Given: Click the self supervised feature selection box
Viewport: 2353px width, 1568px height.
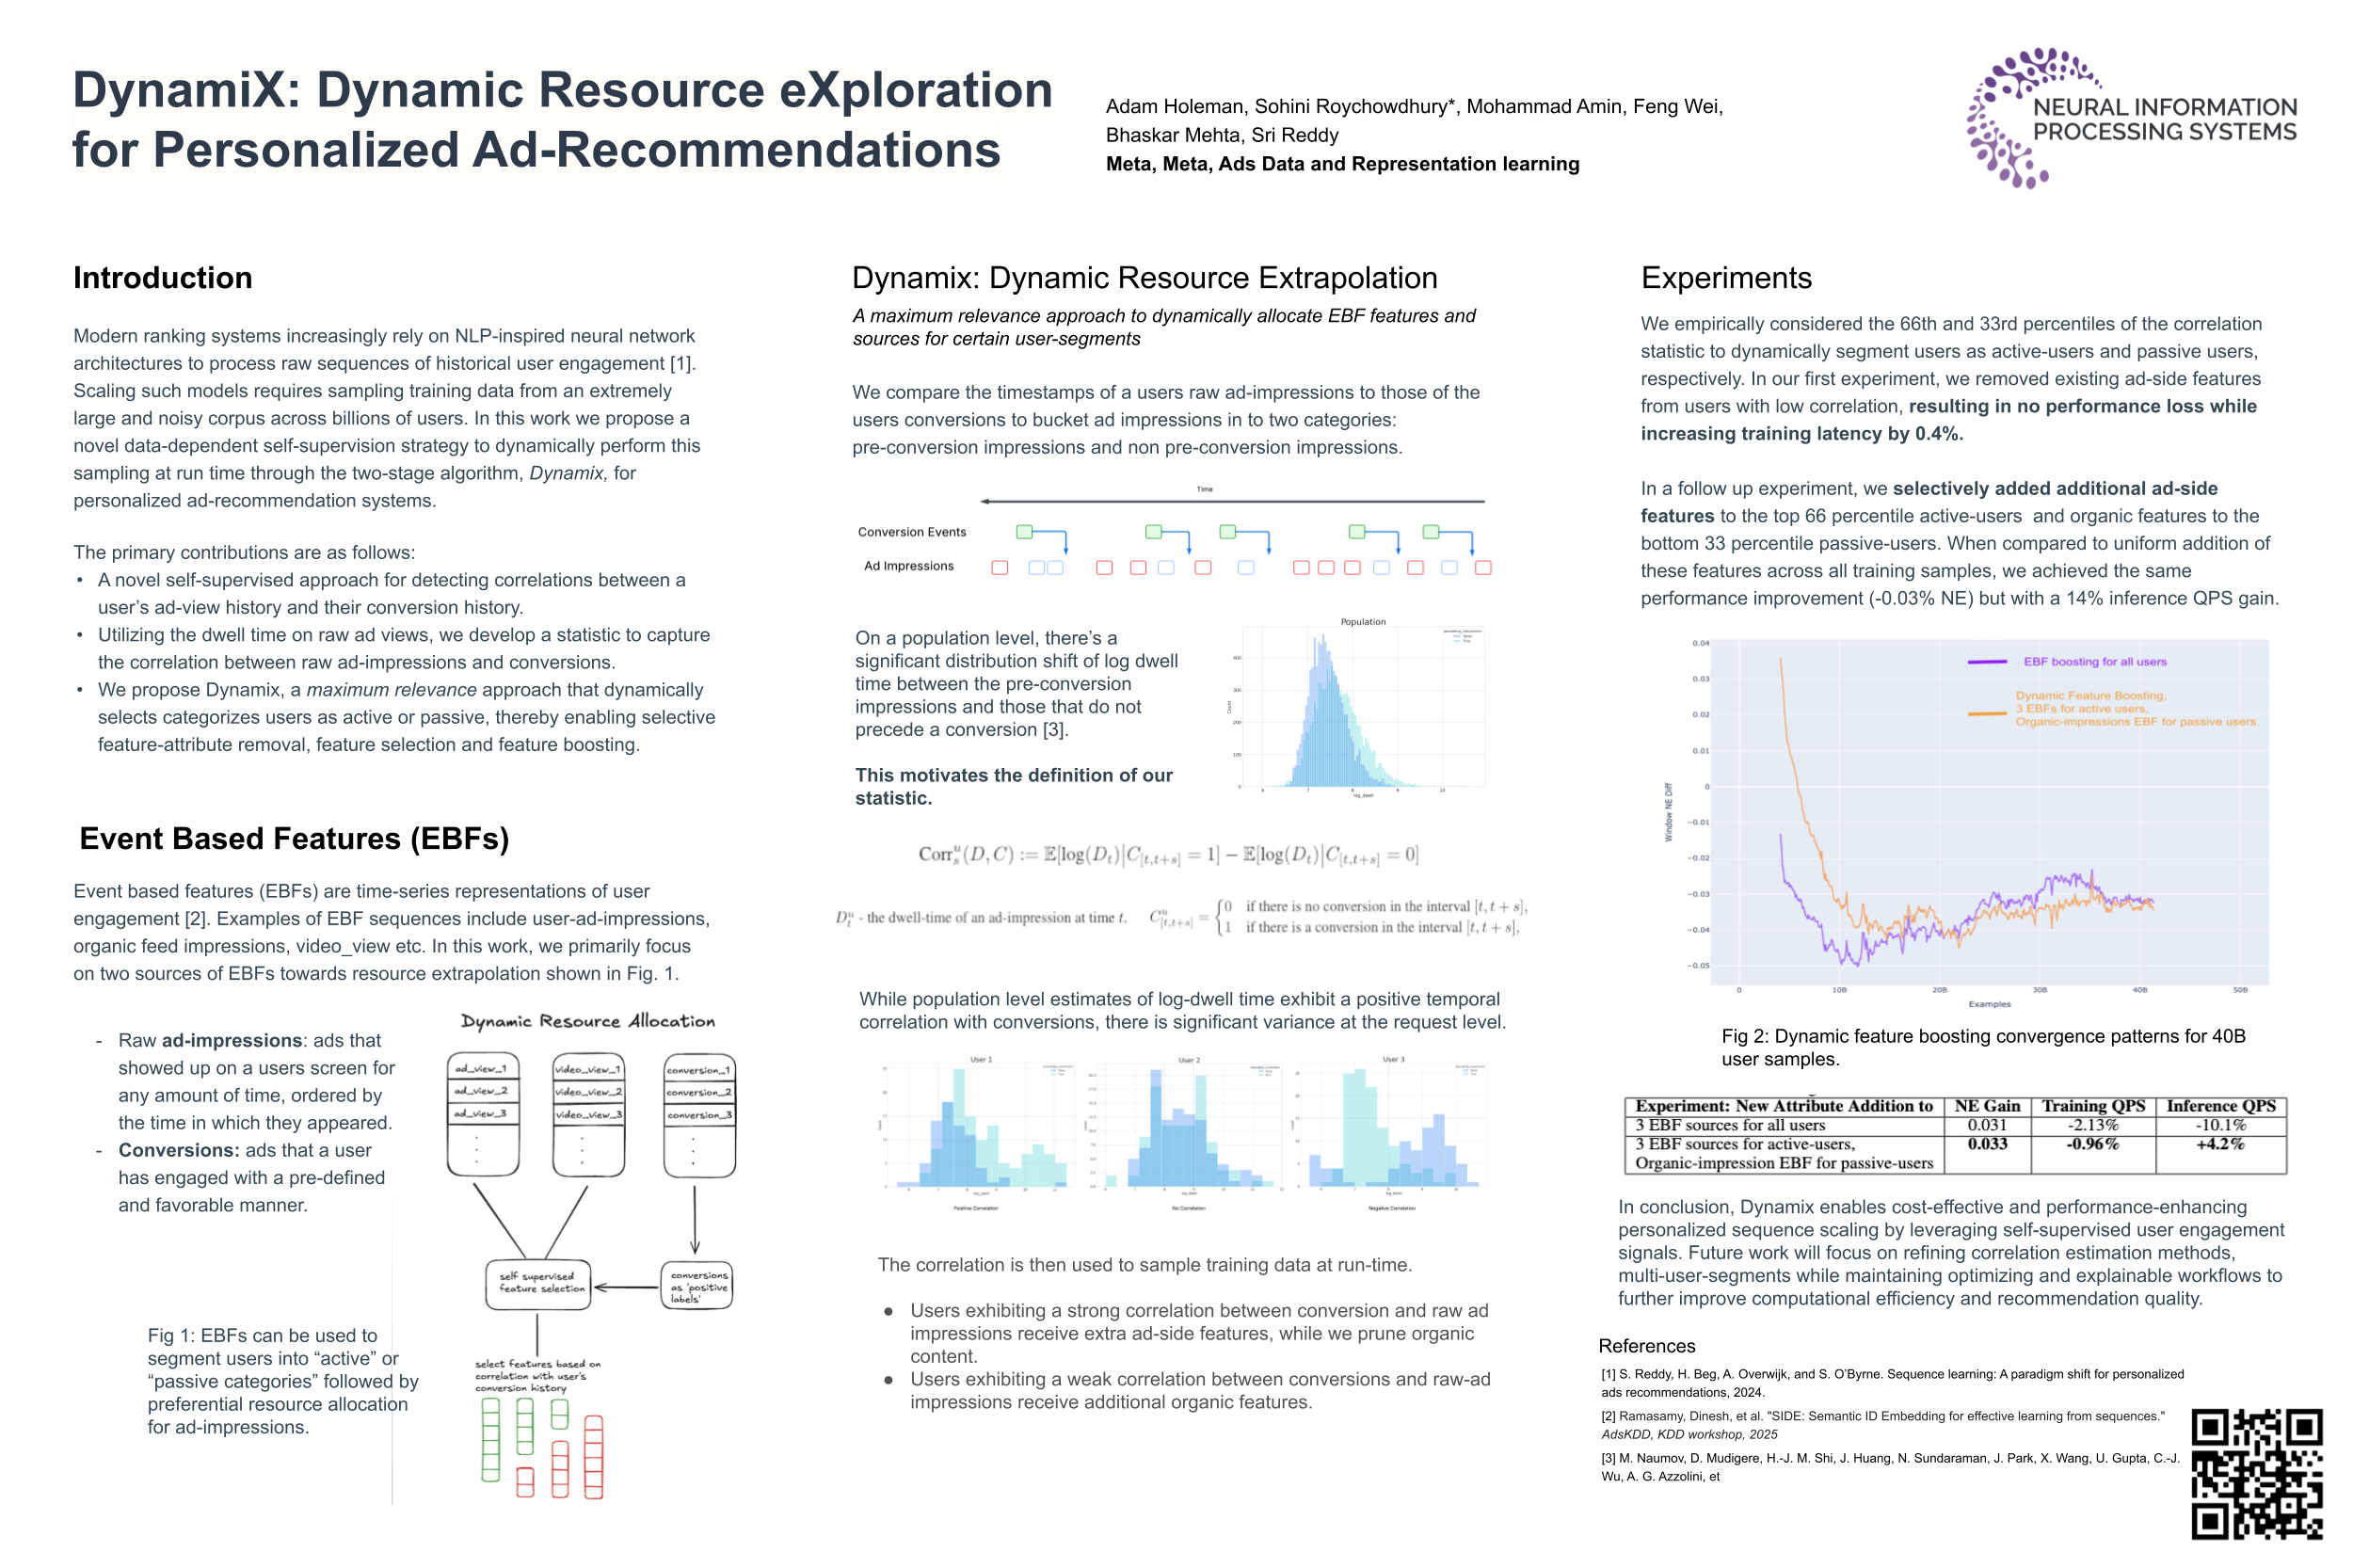Looking at the screenshot, I should pos(539,1283).
